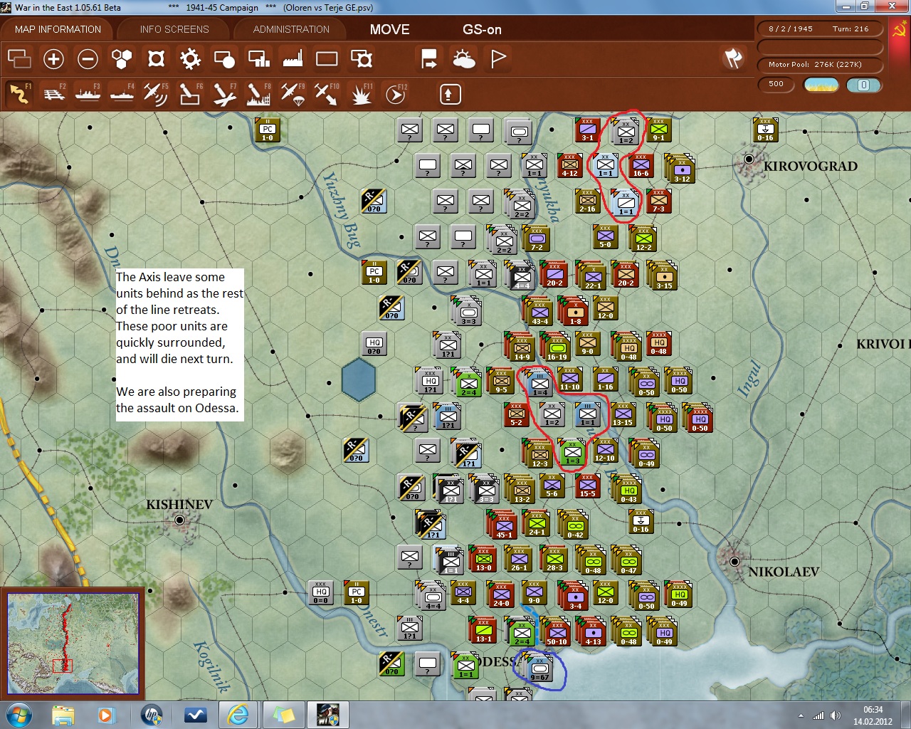Click the MOVE mode label

390,29
